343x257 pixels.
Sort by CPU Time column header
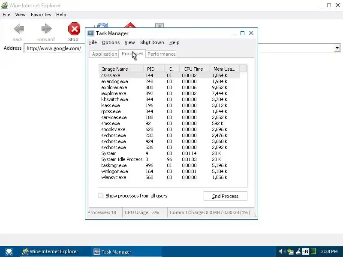[195, 69]
